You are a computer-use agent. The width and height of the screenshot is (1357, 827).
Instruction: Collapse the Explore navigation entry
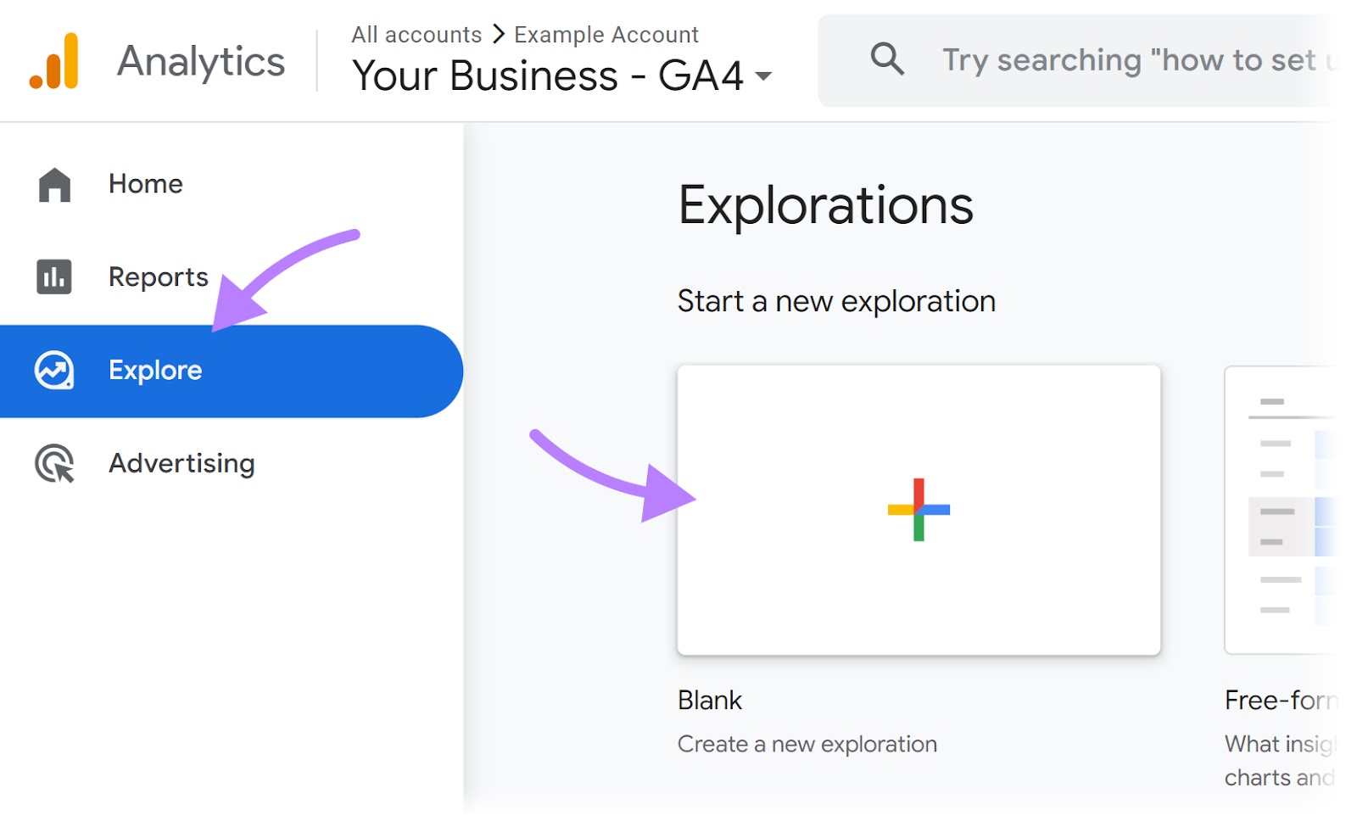coord(154,371)
